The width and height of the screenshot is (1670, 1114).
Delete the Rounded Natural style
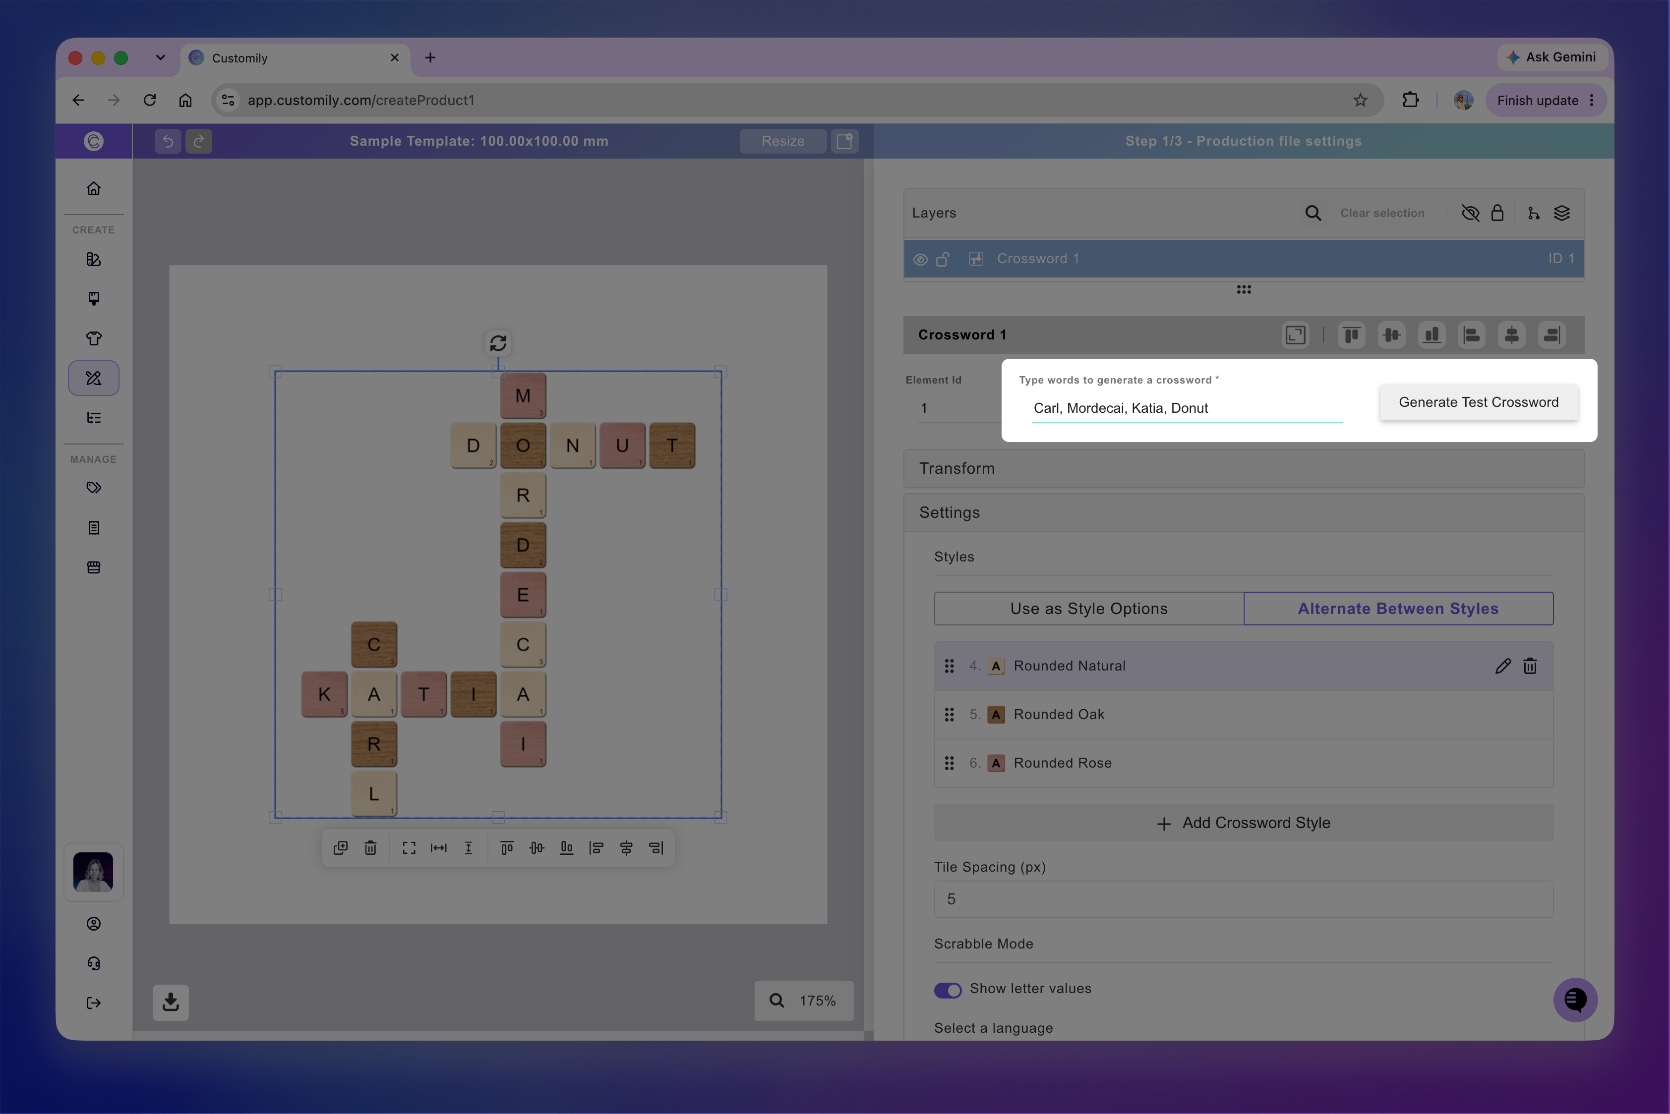click(x=1530, y=666)
